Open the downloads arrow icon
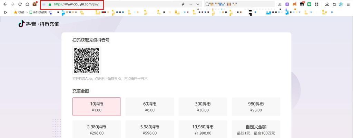353x138 pixels. point(327,4)
